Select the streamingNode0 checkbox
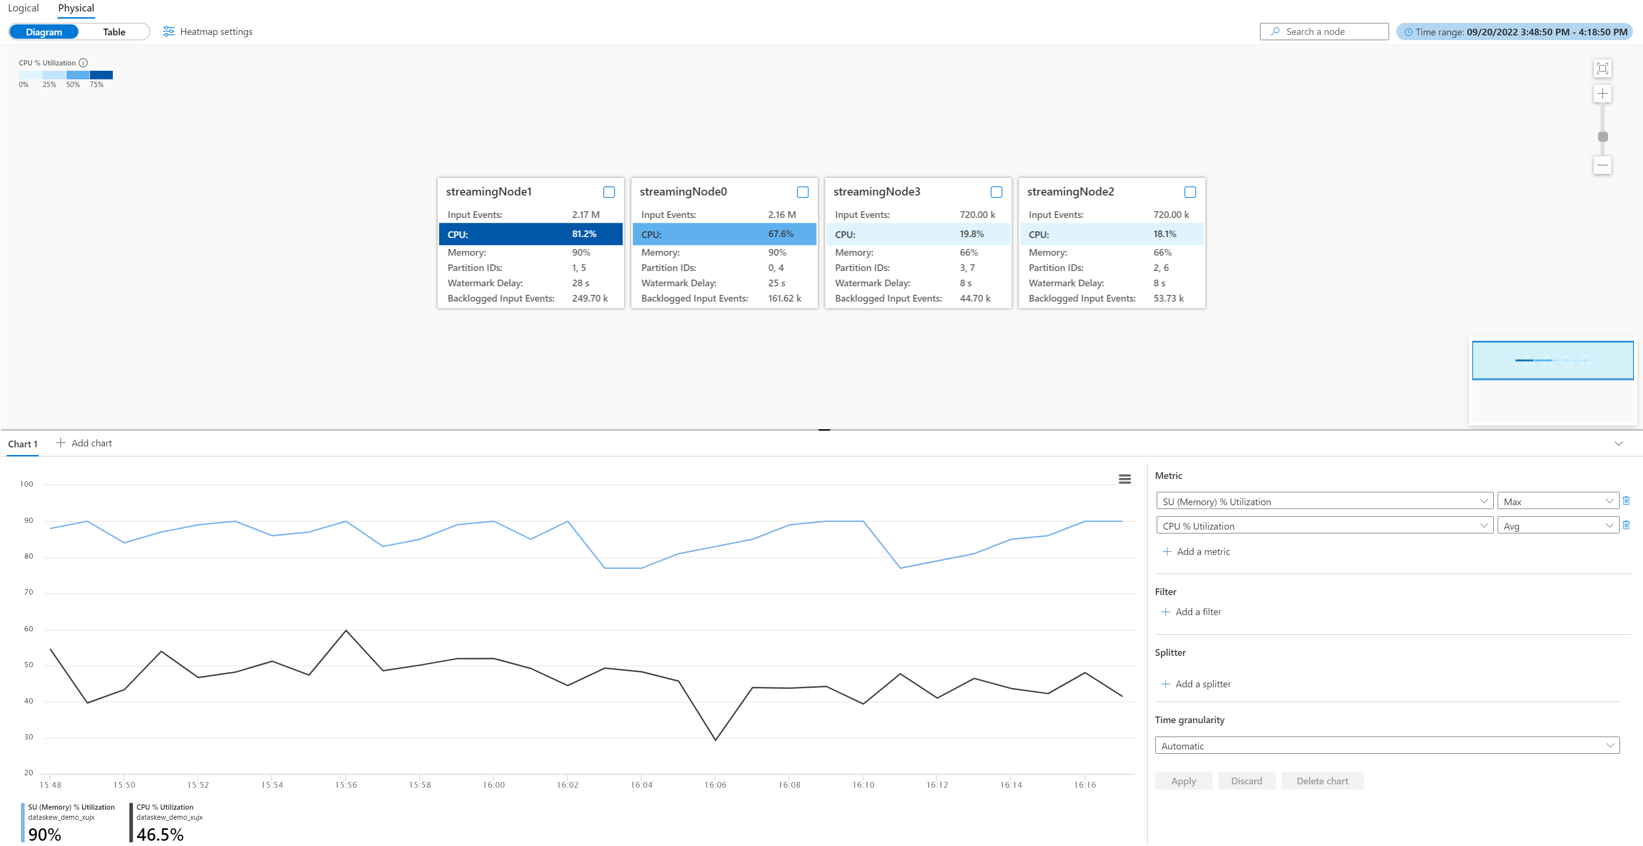The width and height of the screenshot is (1643, 846). 802,192
